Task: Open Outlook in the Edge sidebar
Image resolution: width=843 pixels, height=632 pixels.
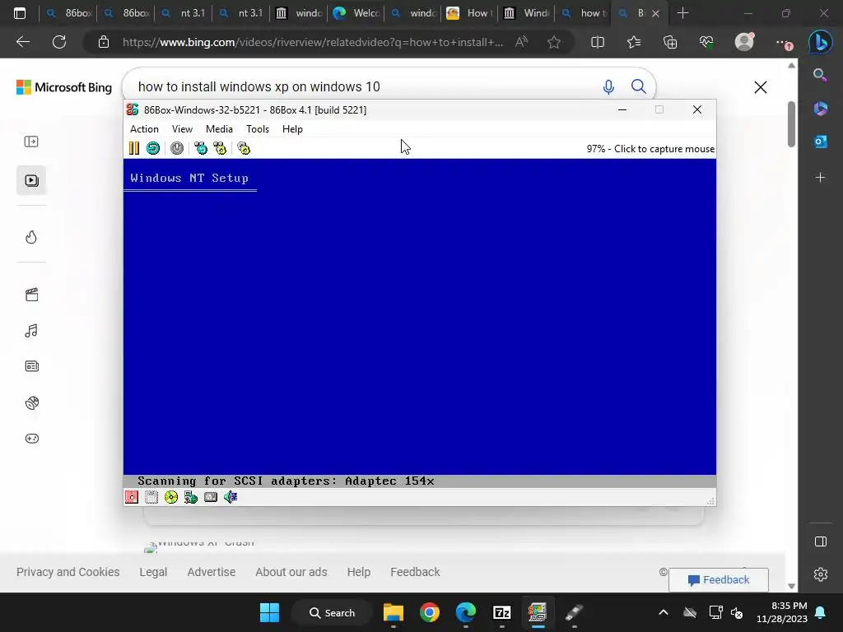Action: [x=821, y=142]
